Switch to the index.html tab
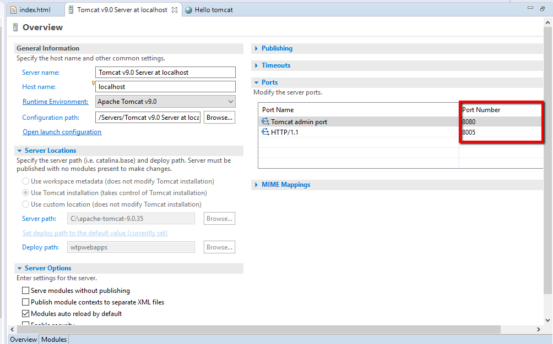The height and width of the screenshot is (344, 553). coord(35,10)
